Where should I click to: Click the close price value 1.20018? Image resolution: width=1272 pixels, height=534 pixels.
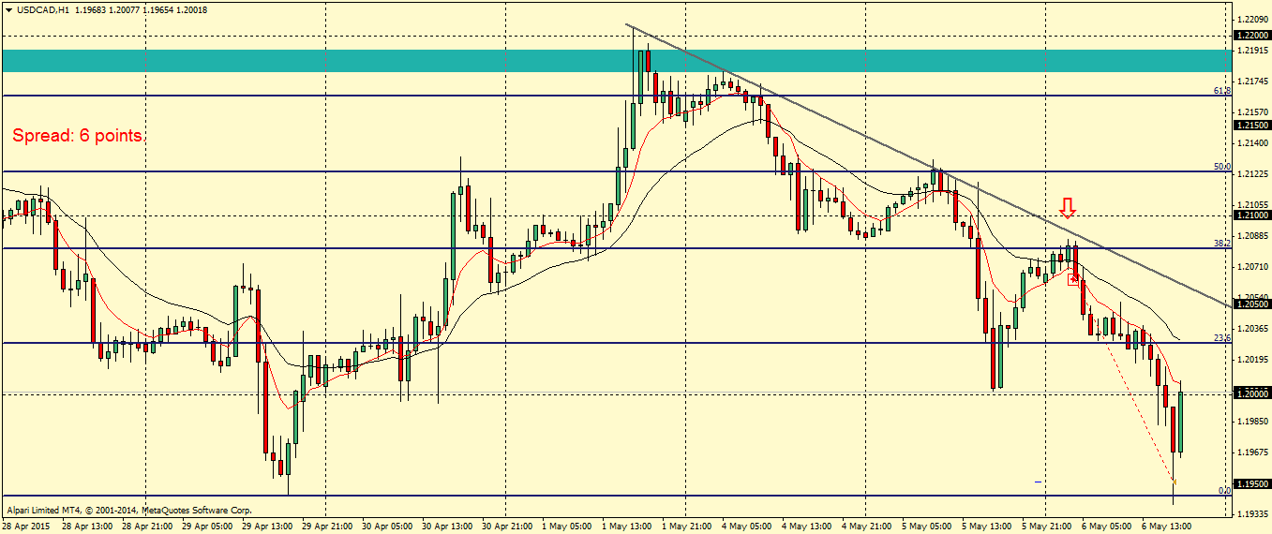pyautogui.click(x=192, y=10)
